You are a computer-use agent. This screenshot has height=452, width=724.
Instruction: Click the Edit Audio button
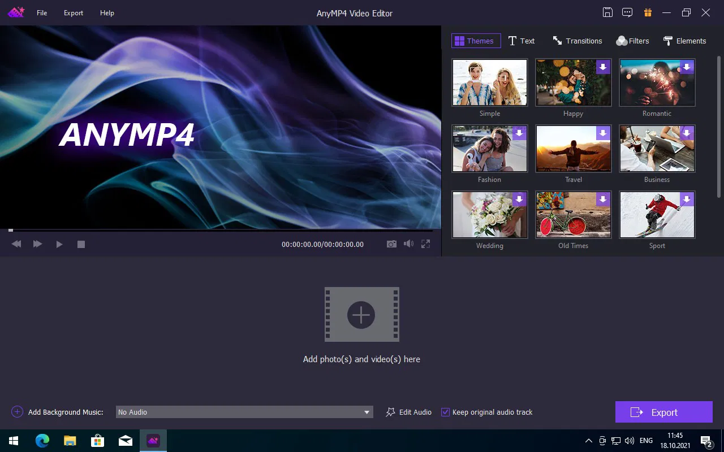coord(408,412)
